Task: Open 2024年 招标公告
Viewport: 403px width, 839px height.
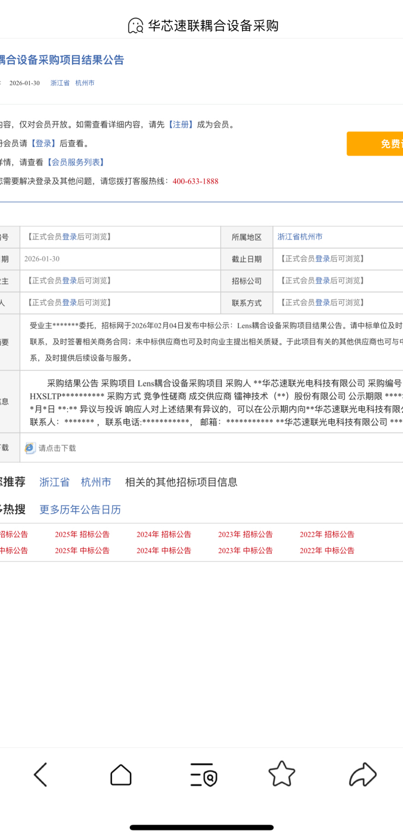Action: tap(164, 534)
